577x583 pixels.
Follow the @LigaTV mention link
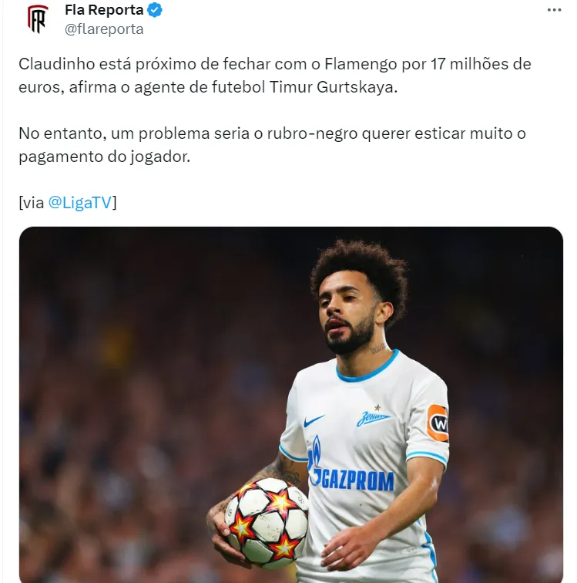(x=80, y=203)
